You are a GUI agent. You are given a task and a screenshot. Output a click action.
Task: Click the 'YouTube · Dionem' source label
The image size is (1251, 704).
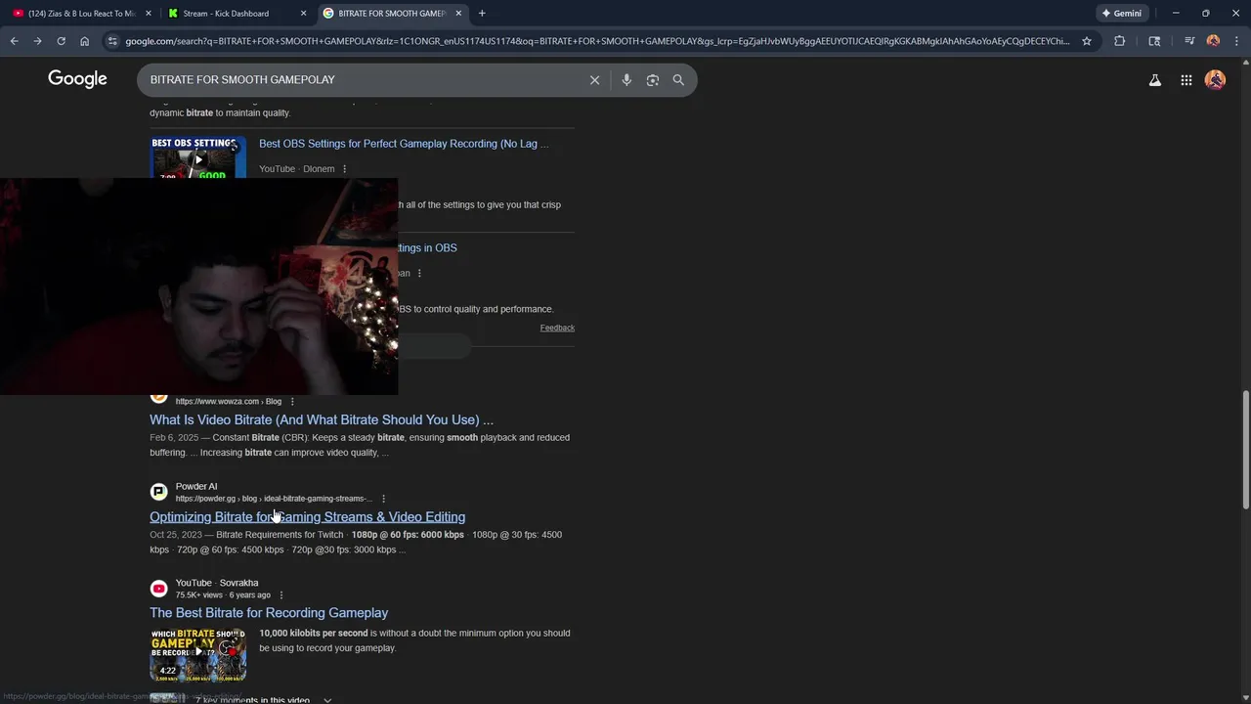pyautogui.click(x=297, y=169)
